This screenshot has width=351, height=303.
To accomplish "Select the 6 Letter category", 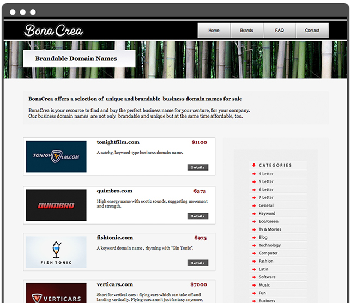I will (266, 190).
